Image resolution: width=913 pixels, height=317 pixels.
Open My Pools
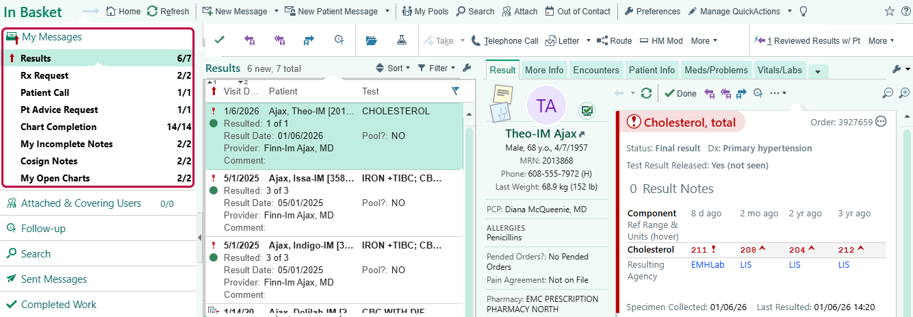(x=425, y=12)
